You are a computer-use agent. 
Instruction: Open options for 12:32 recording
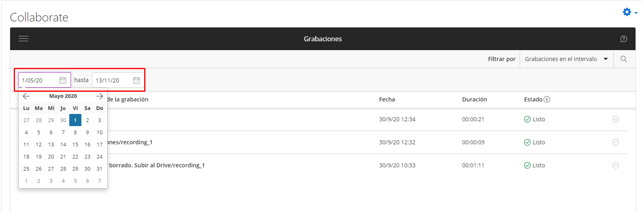pos(616,142)
